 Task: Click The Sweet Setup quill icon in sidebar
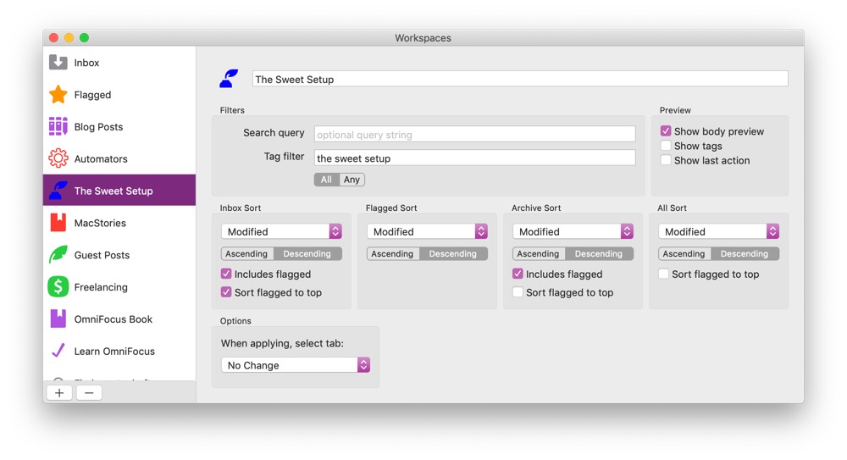point(58,191)
